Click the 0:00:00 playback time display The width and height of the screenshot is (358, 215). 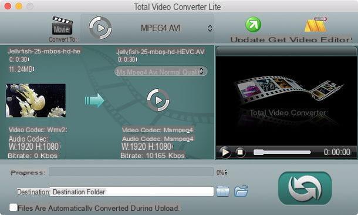pyautogui.click(x=337, y=152)
